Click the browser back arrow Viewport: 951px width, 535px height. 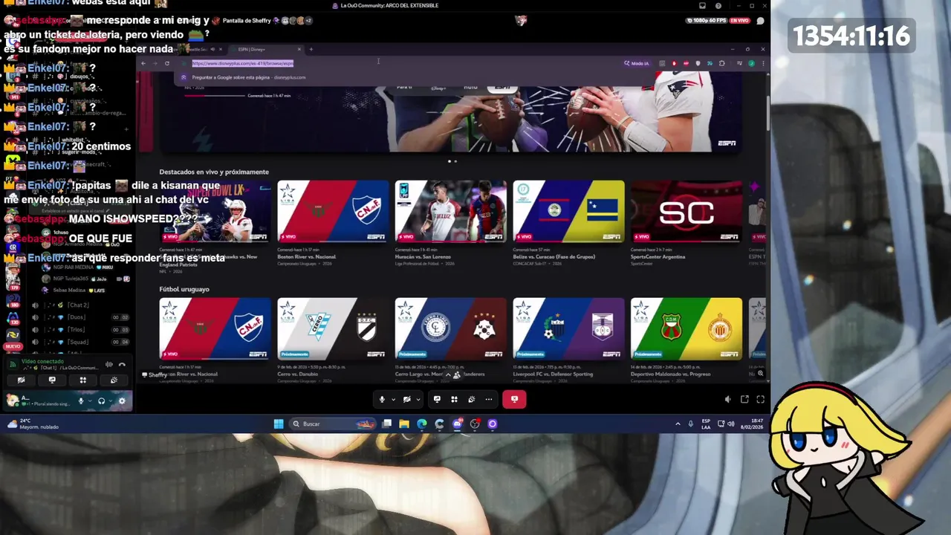click(143, 63)
